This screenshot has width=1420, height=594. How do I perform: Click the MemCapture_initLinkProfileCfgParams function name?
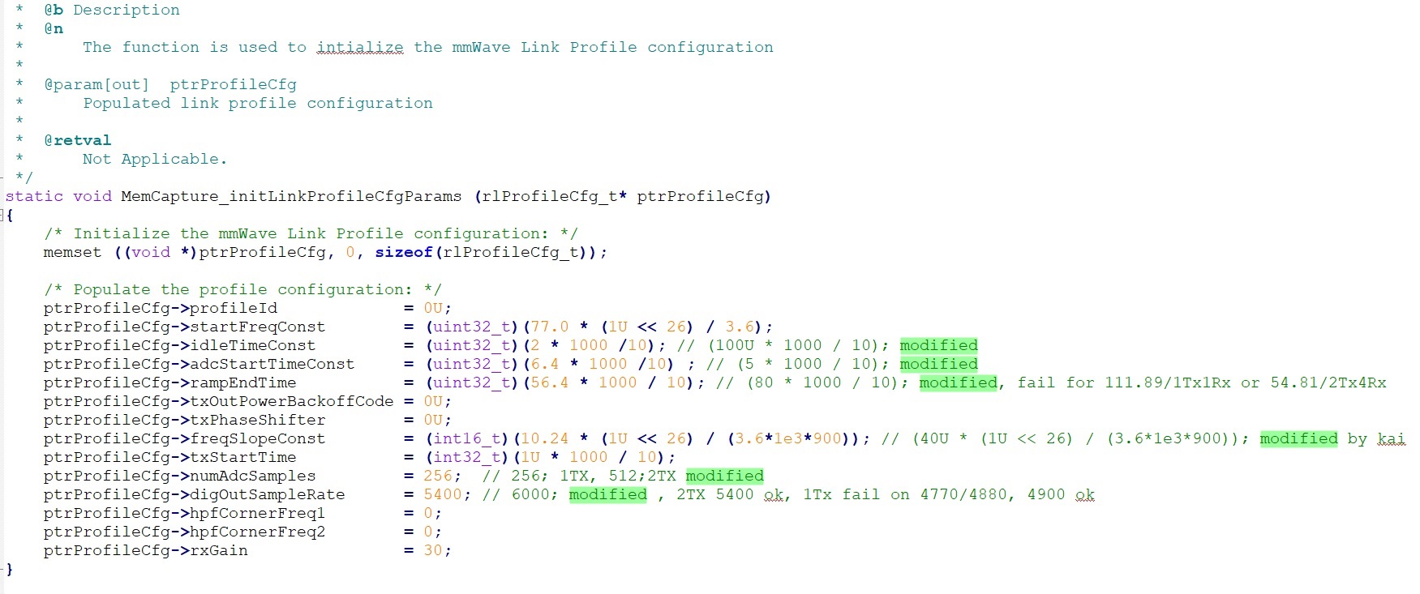291,196
